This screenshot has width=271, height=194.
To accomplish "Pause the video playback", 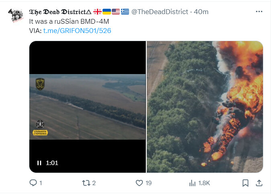I will [x=39, y=163].
